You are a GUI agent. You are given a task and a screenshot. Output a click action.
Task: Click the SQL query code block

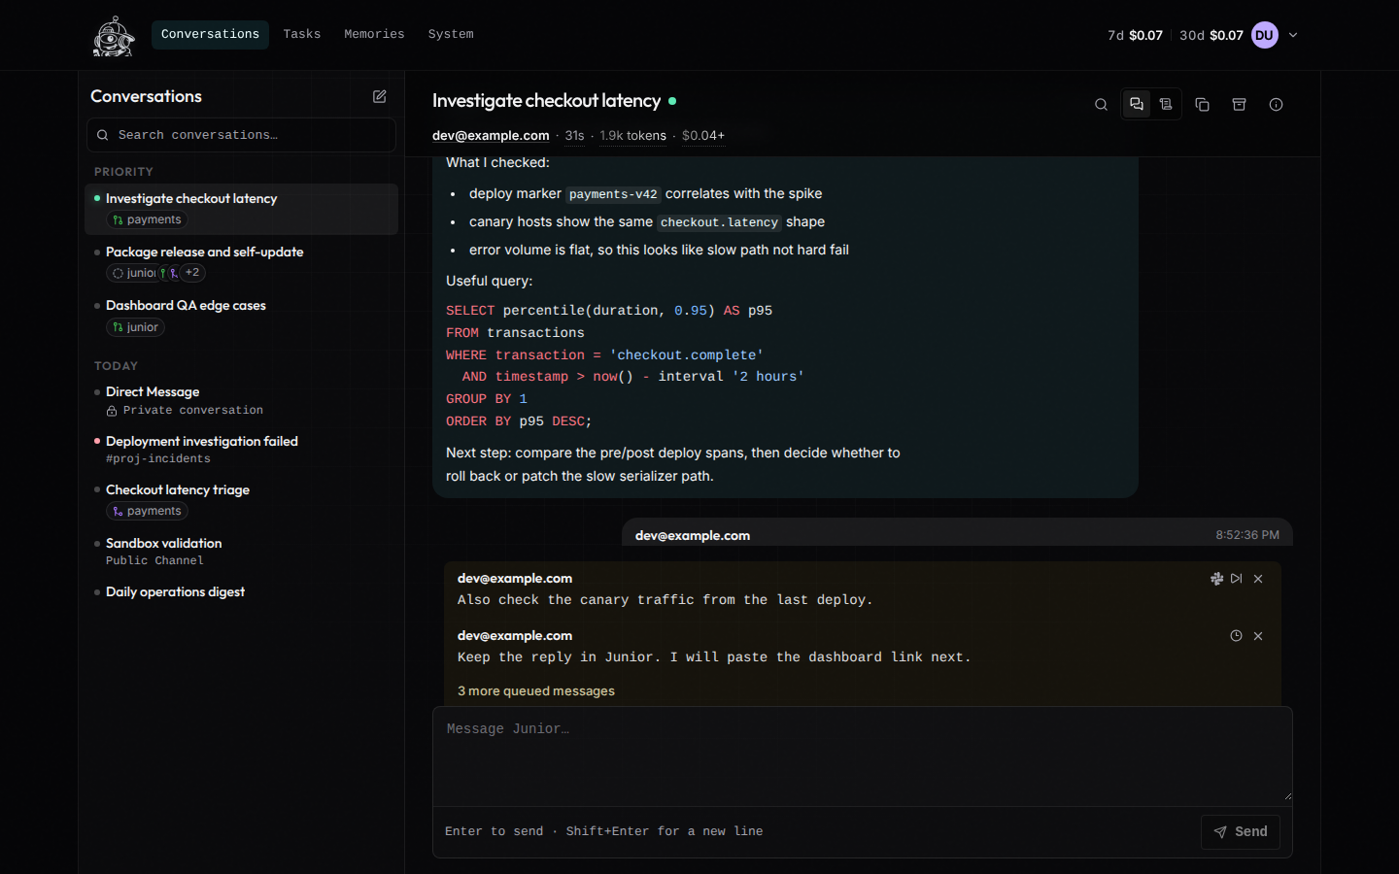[785, 366]
